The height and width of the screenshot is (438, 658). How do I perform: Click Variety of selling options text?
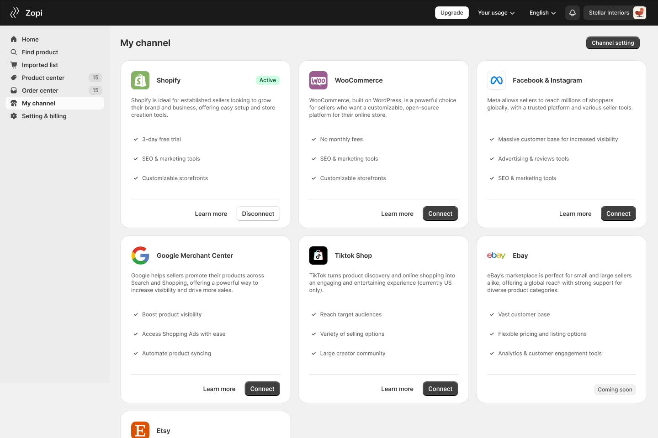(x=352, y=334)
